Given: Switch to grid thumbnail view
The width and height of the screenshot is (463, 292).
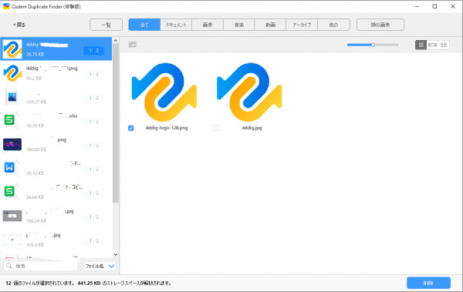Looking at the screenshot, I should point(421,45).
